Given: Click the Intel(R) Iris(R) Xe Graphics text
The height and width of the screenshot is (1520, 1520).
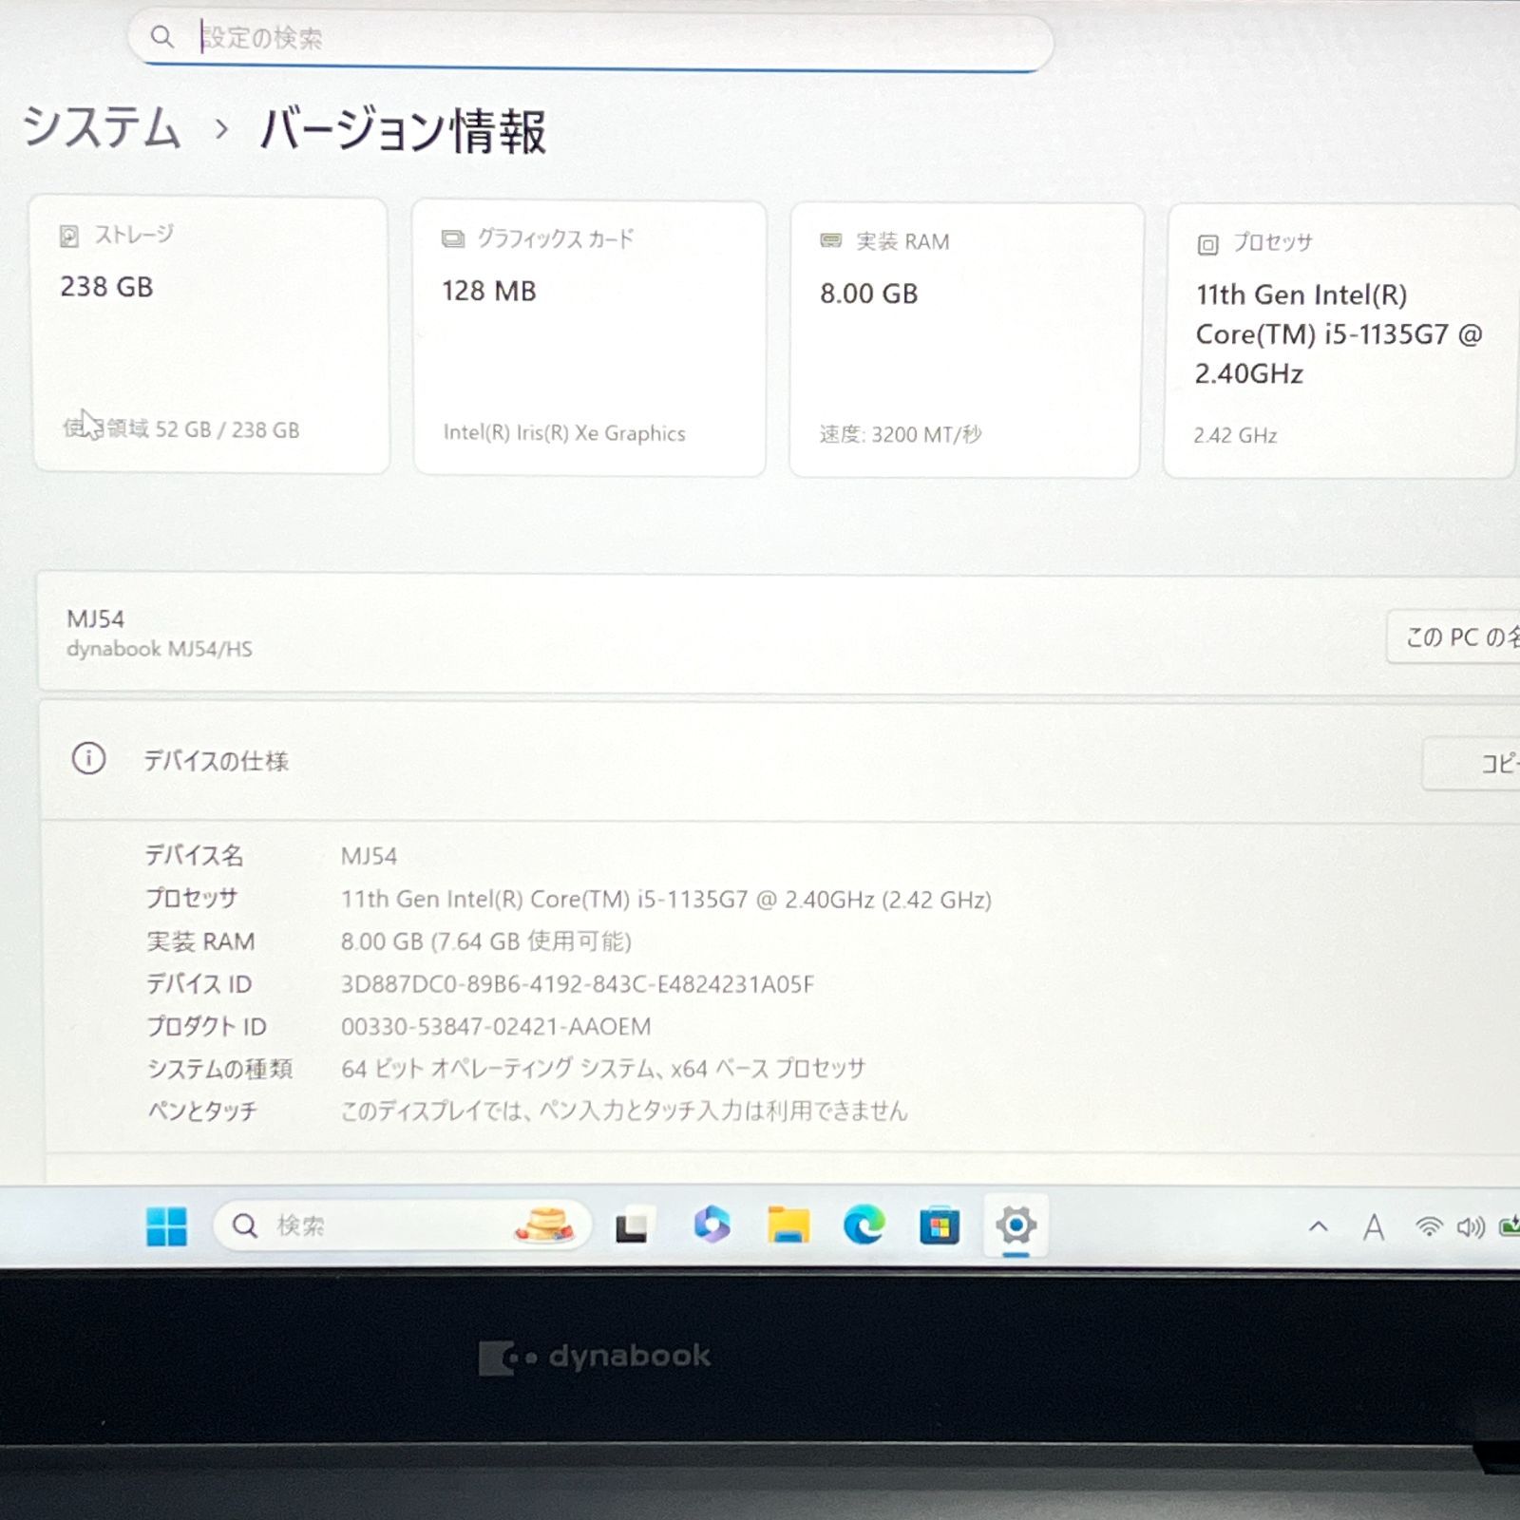Looking at the screenshot, I should (x=564, y=433).
